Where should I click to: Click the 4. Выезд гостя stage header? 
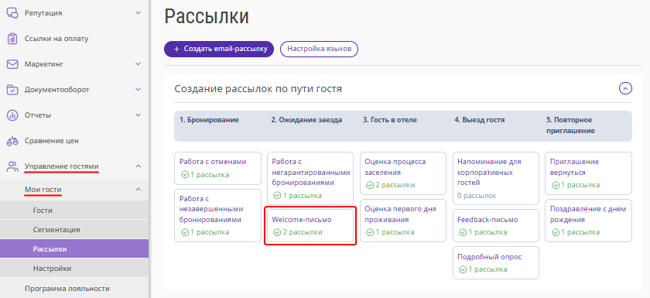point(480,120)
